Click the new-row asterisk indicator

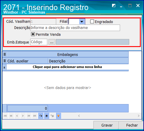click(4, 68)
